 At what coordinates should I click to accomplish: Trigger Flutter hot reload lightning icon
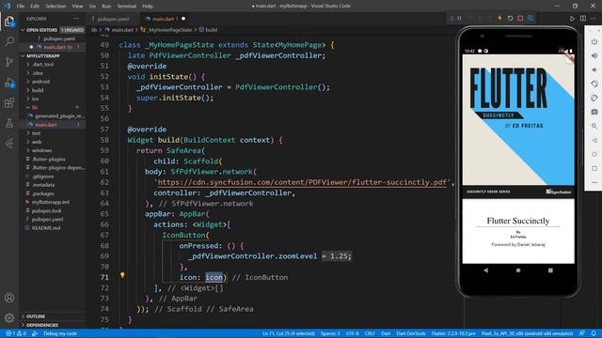coord(499,19)
